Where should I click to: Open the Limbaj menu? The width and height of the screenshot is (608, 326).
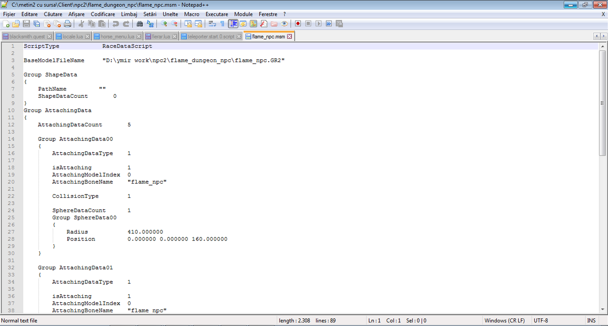click(x=129, y=14)
